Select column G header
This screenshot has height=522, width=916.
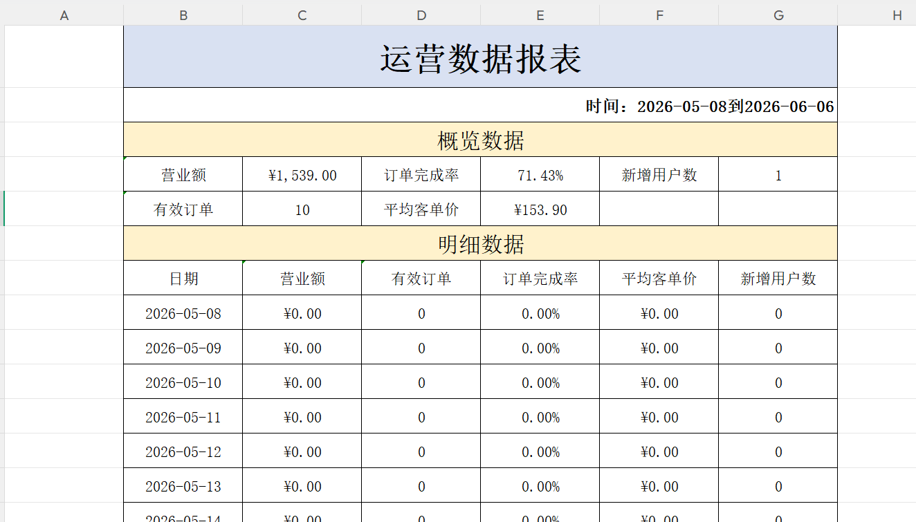(778, 15)
